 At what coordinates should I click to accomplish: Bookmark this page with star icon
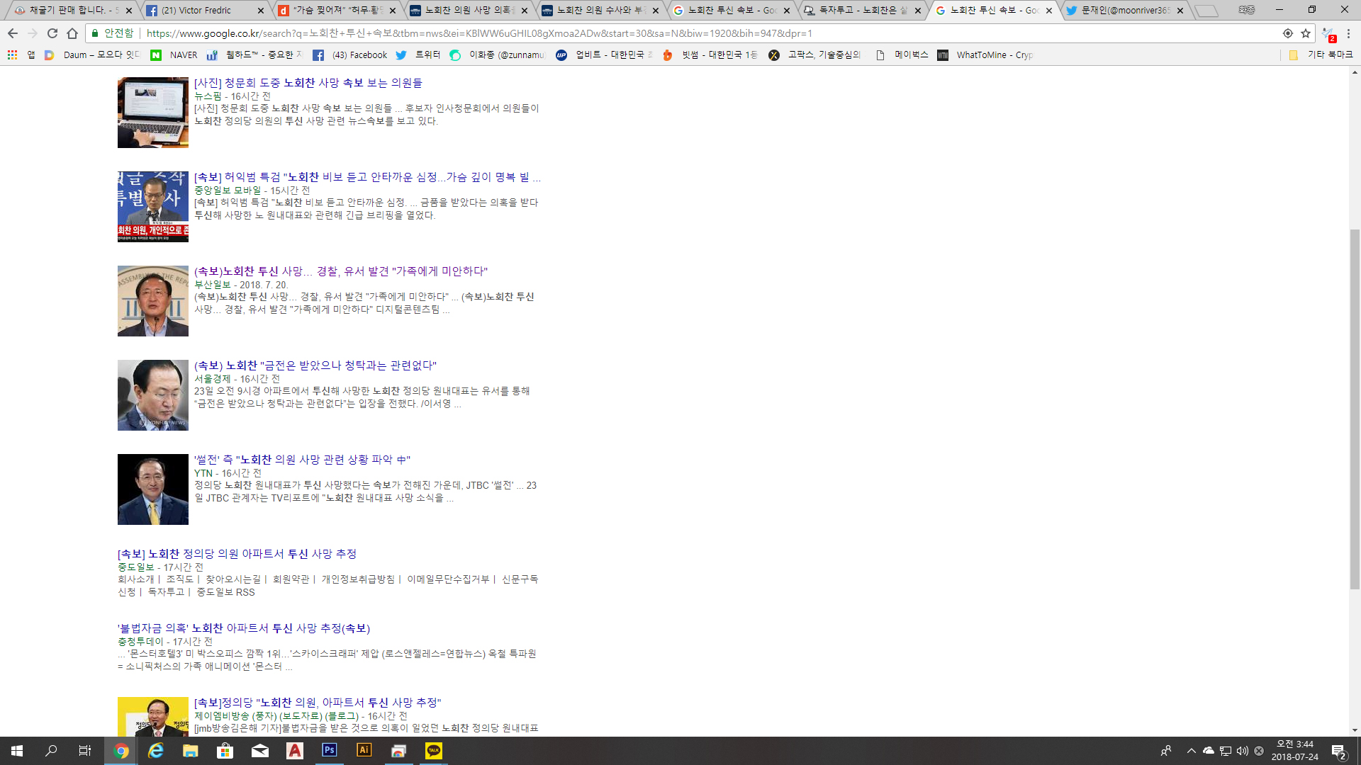[x=1306, y=33]
